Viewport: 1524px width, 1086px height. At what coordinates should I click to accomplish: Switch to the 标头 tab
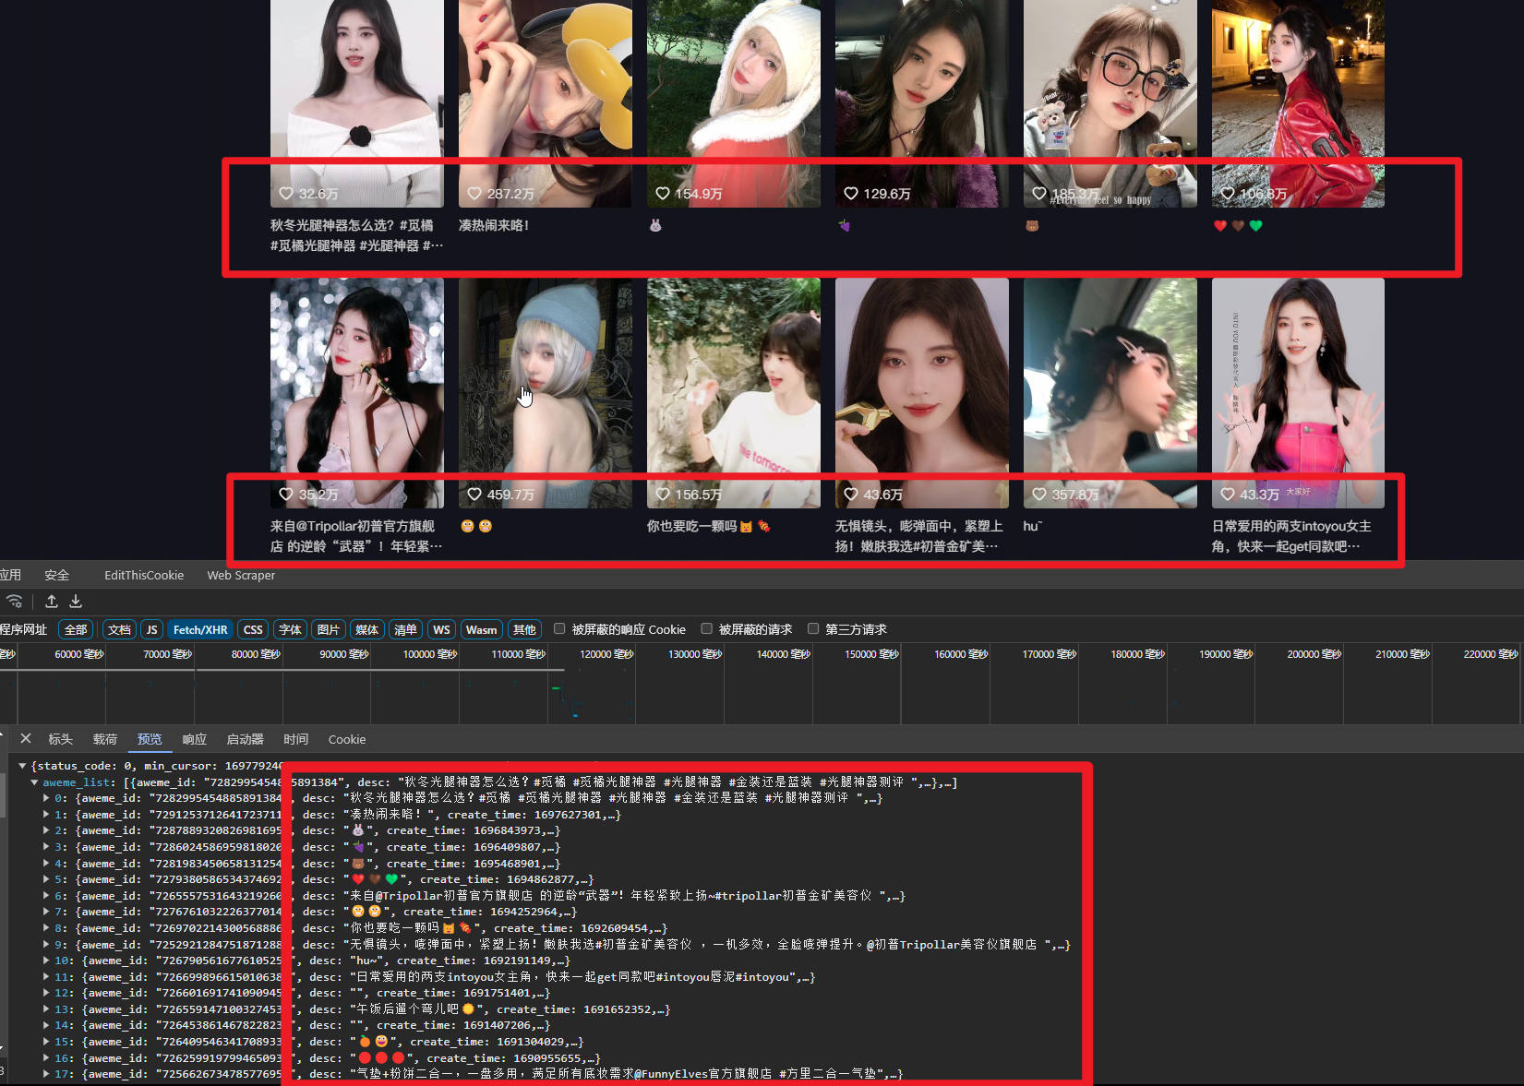pos(60,739)
